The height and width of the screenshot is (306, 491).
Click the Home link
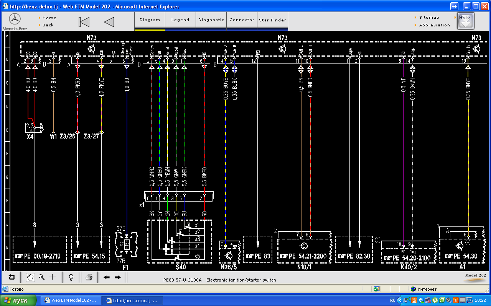click(49, 18)
